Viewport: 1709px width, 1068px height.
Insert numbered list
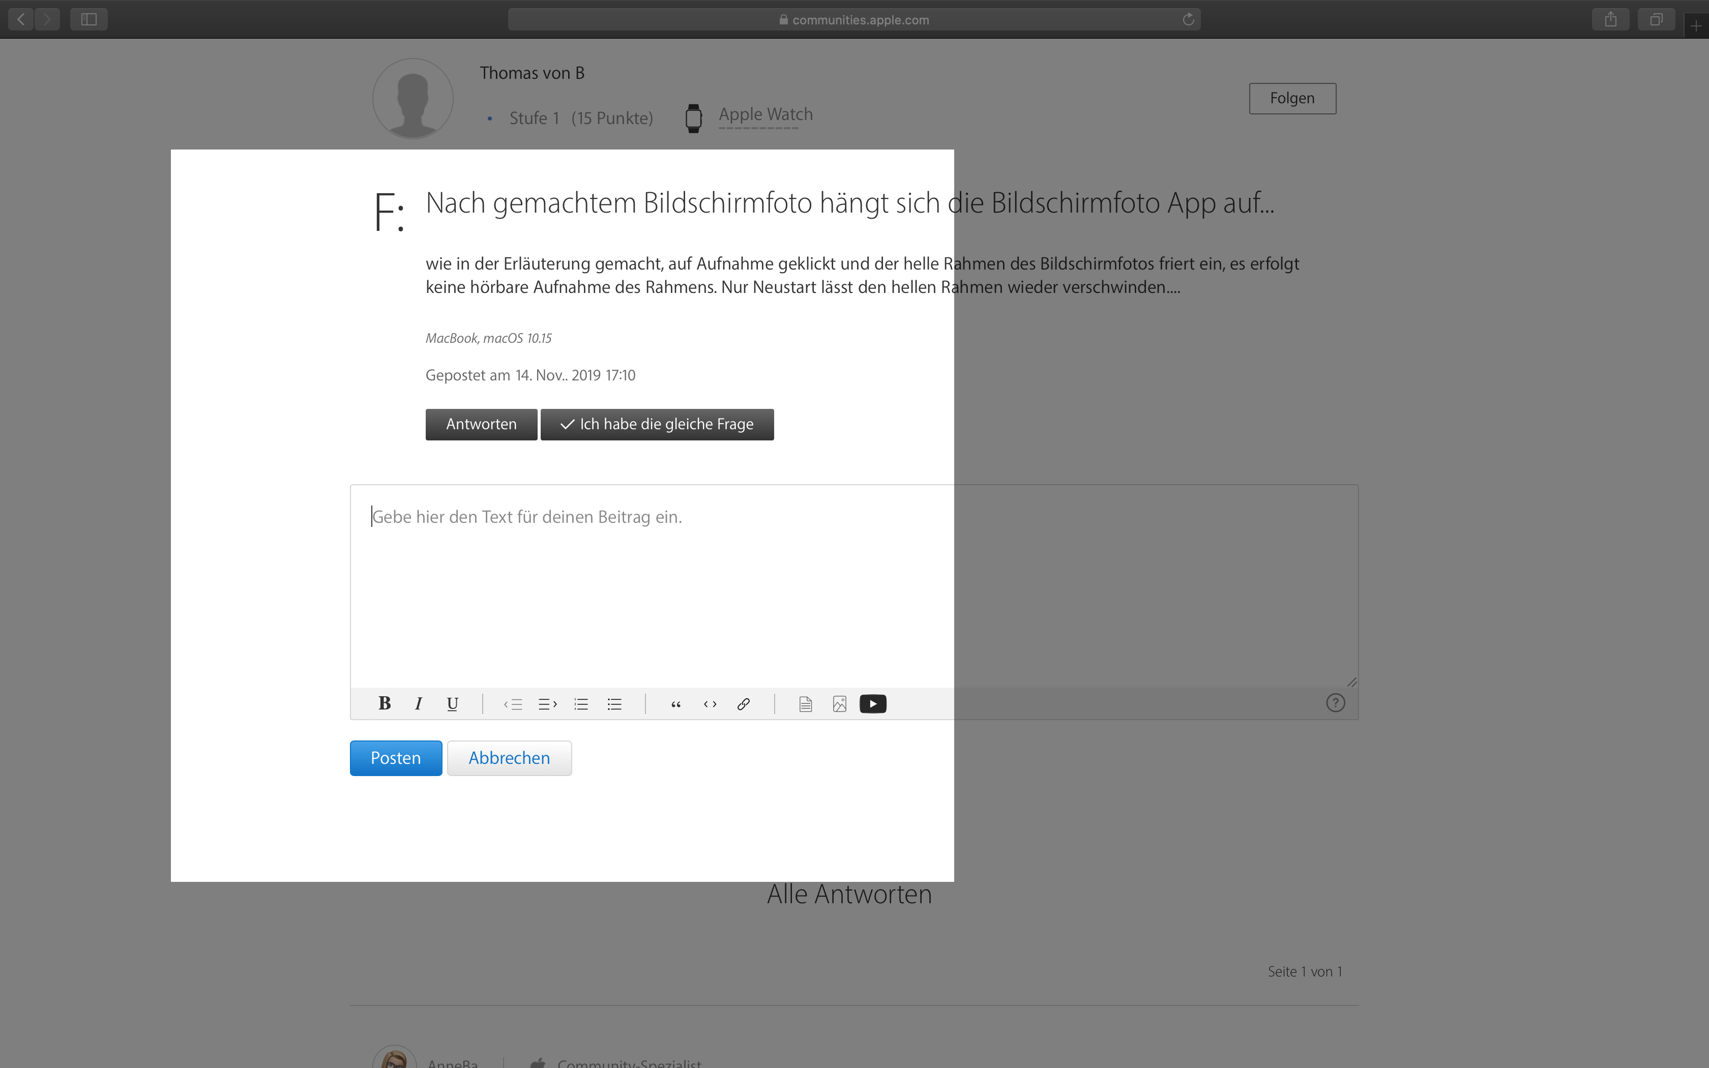point(581,704)
